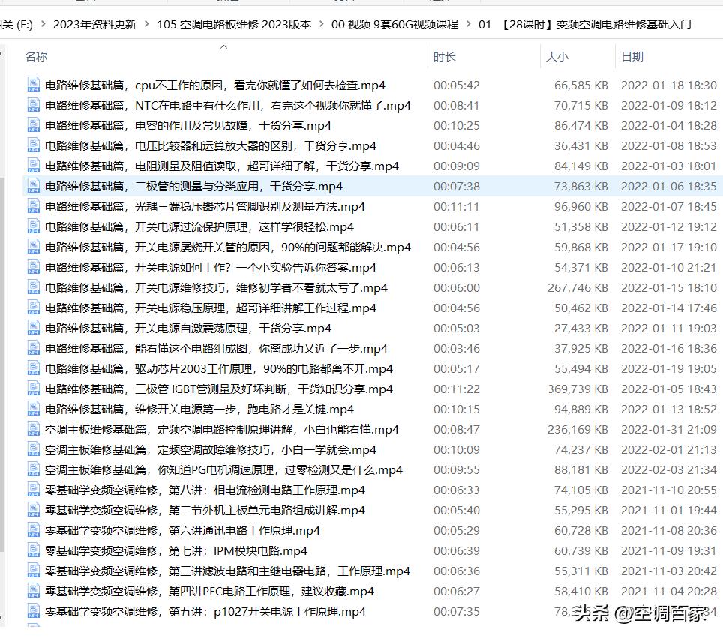Viewport: 723px width, 639px height.
Task: Click the file icon beside 电容的作用及常见故障 video
Action: (x=31, y=125)
